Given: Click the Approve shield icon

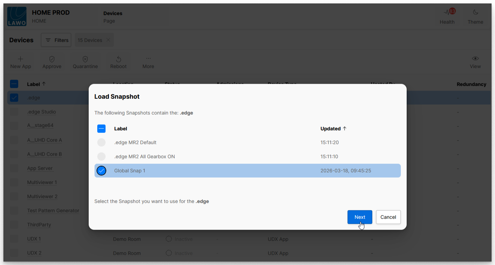Looking at the screenshot, I should coord(52,59).
